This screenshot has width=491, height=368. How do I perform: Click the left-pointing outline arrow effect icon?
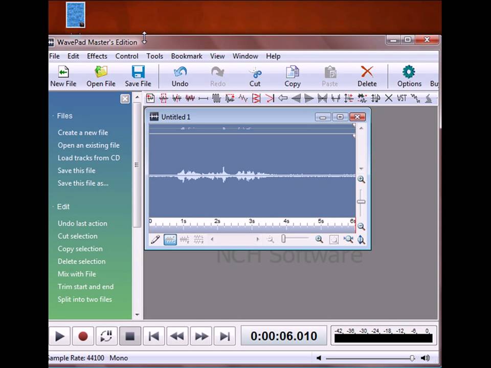(x=283, y=98)
